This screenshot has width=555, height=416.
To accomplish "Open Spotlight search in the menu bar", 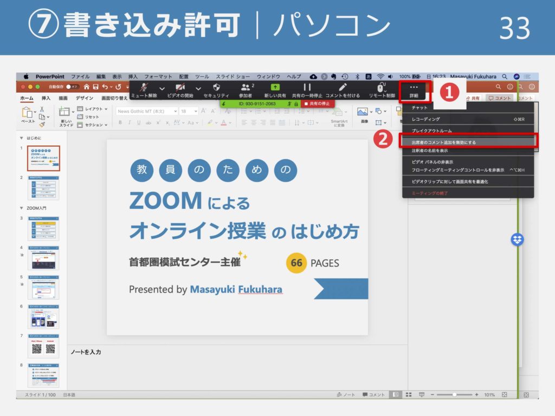I will click(505, 76).
